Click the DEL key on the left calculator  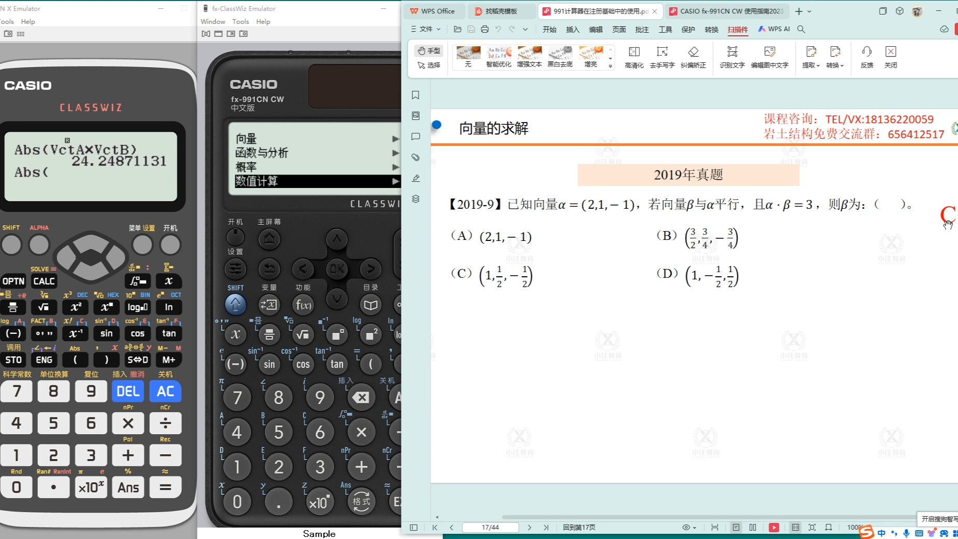(x=128, y=391)
